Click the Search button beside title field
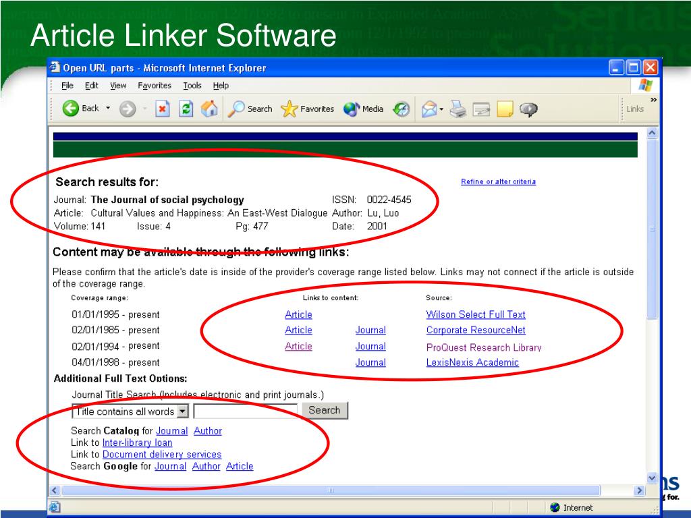 [x=325, y=410]
